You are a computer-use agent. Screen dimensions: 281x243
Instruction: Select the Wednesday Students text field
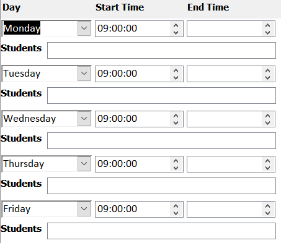[161, 140]
